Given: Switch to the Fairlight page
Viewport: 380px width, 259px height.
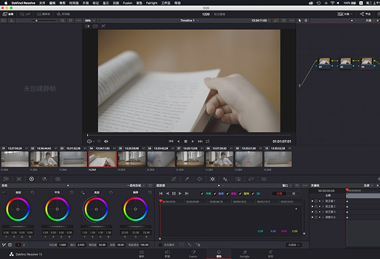Looking at the screenshot, I should click(244, 253).
